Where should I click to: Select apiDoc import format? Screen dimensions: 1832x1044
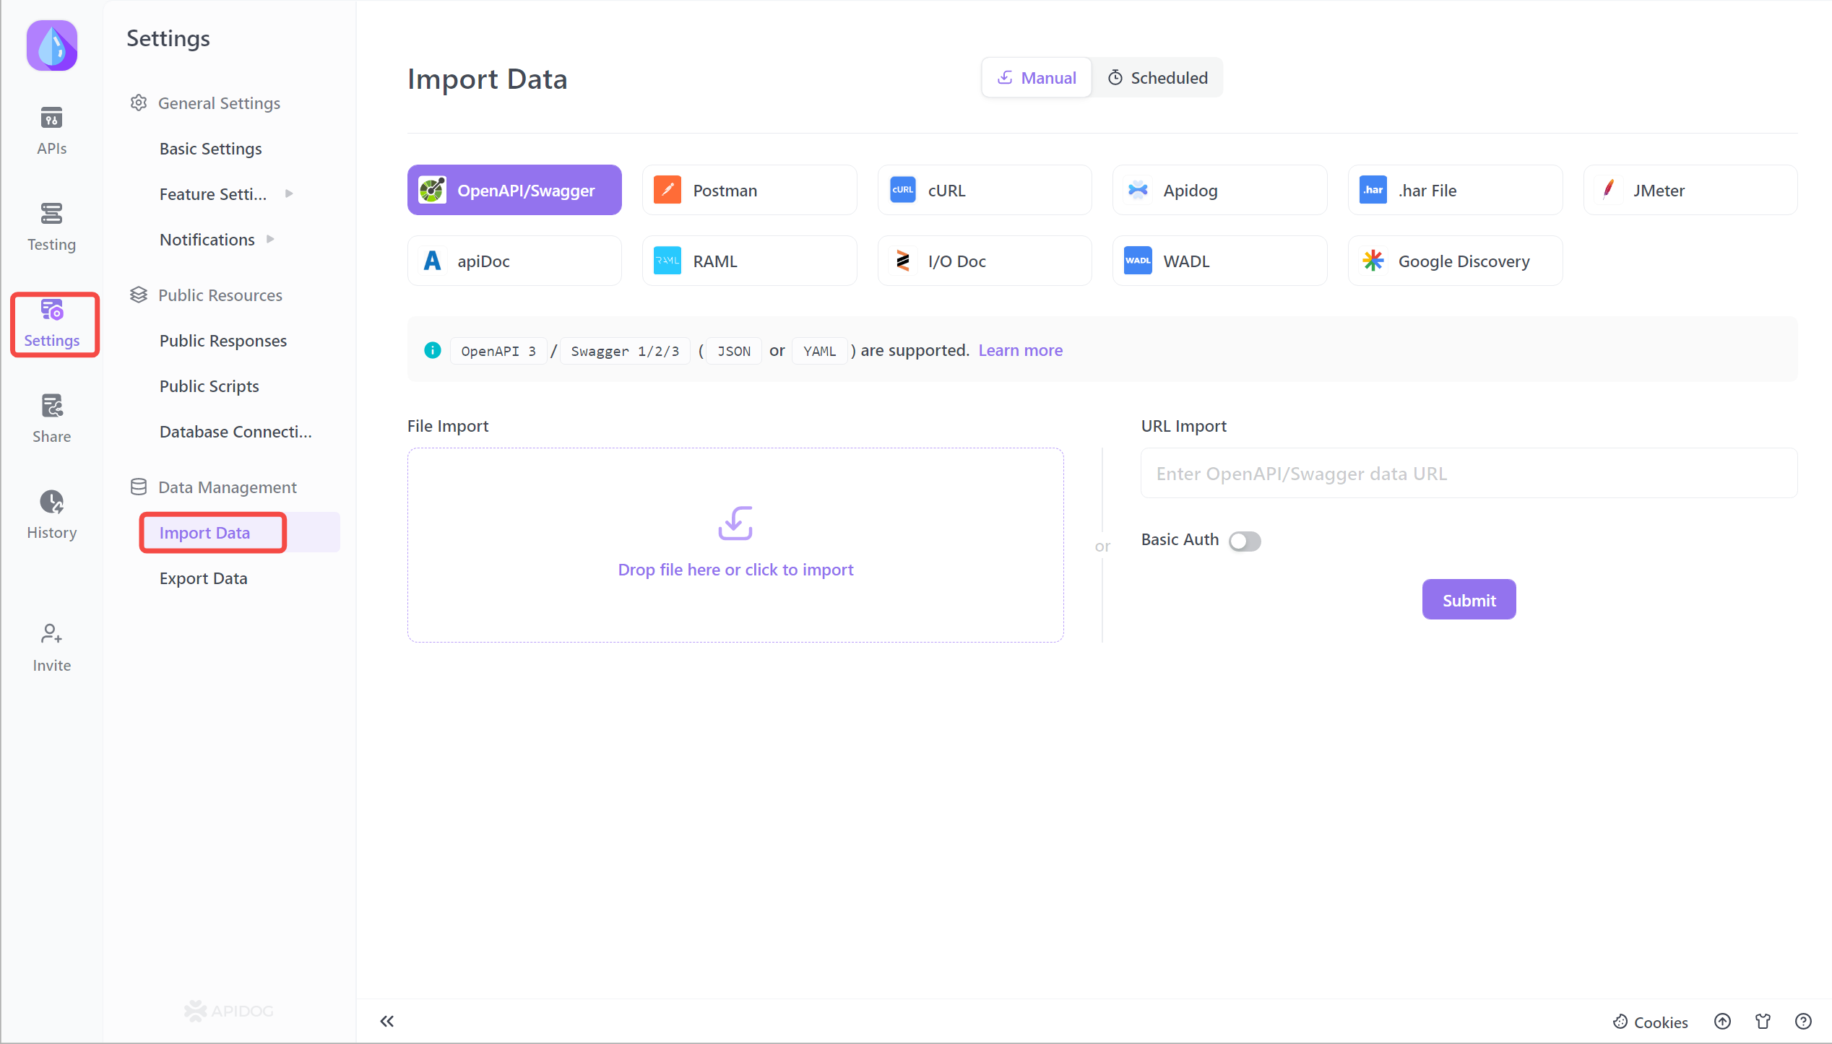514,261
